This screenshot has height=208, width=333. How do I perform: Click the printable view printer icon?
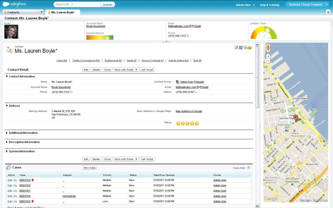click(246, 48)
